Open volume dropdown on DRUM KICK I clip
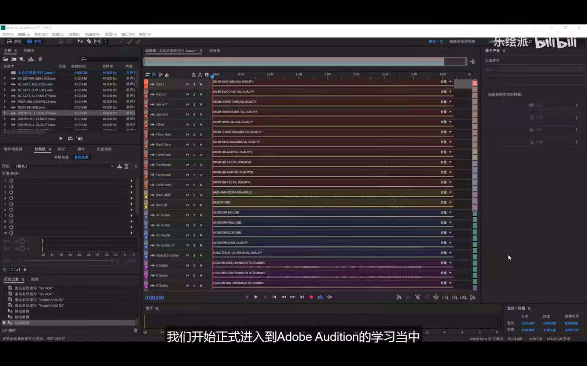Screen dimensions: 587x366 coord(450,82)
